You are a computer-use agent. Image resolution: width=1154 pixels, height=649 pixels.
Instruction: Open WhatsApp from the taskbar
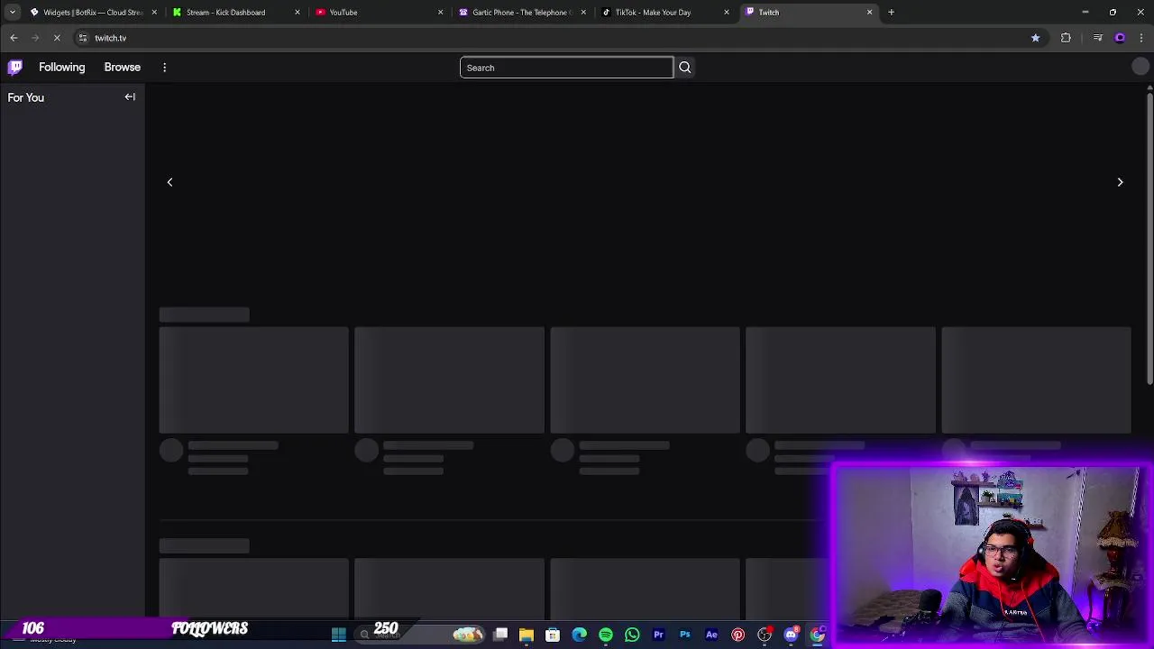tap(632, 635)
